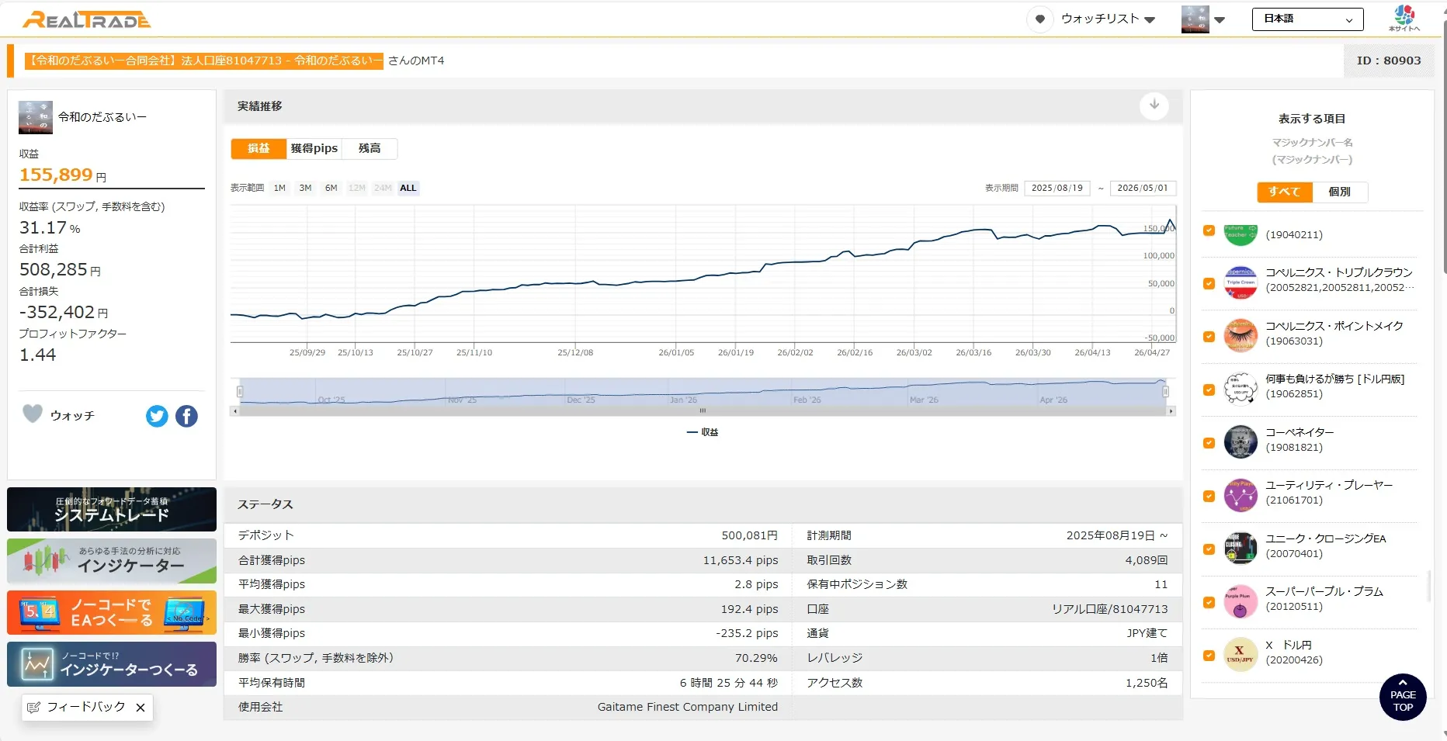Uncheck X ドル円 checkbox
1447x741 pixels.
click(x=1209, y=656)
